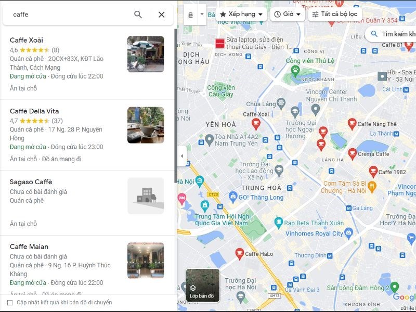
Task: Click the Caffe HaLo map pin
Action: 240,254
